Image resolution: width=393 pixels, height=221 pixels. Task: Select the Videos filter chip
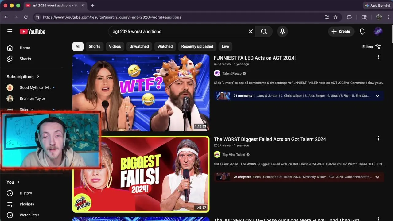coord(115,47)
